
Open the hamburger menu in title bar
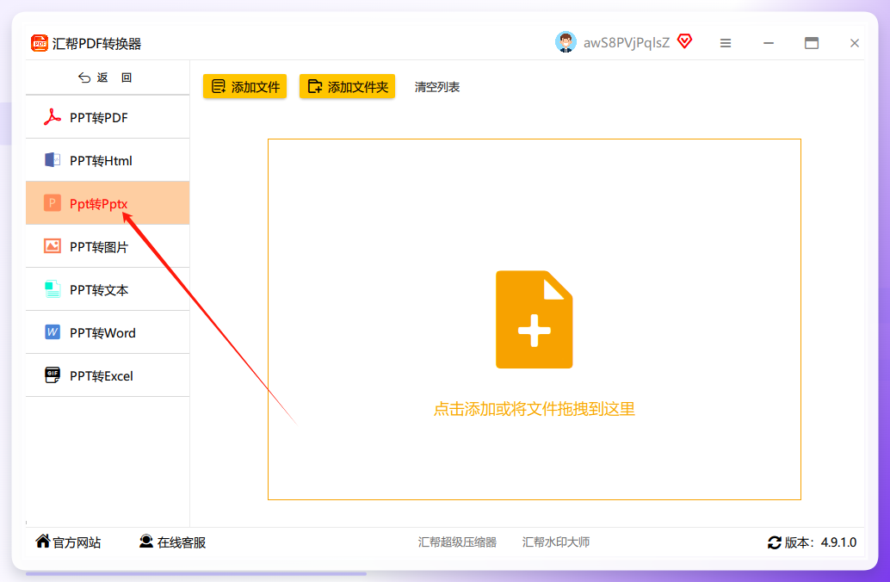(x=726, y=43)
